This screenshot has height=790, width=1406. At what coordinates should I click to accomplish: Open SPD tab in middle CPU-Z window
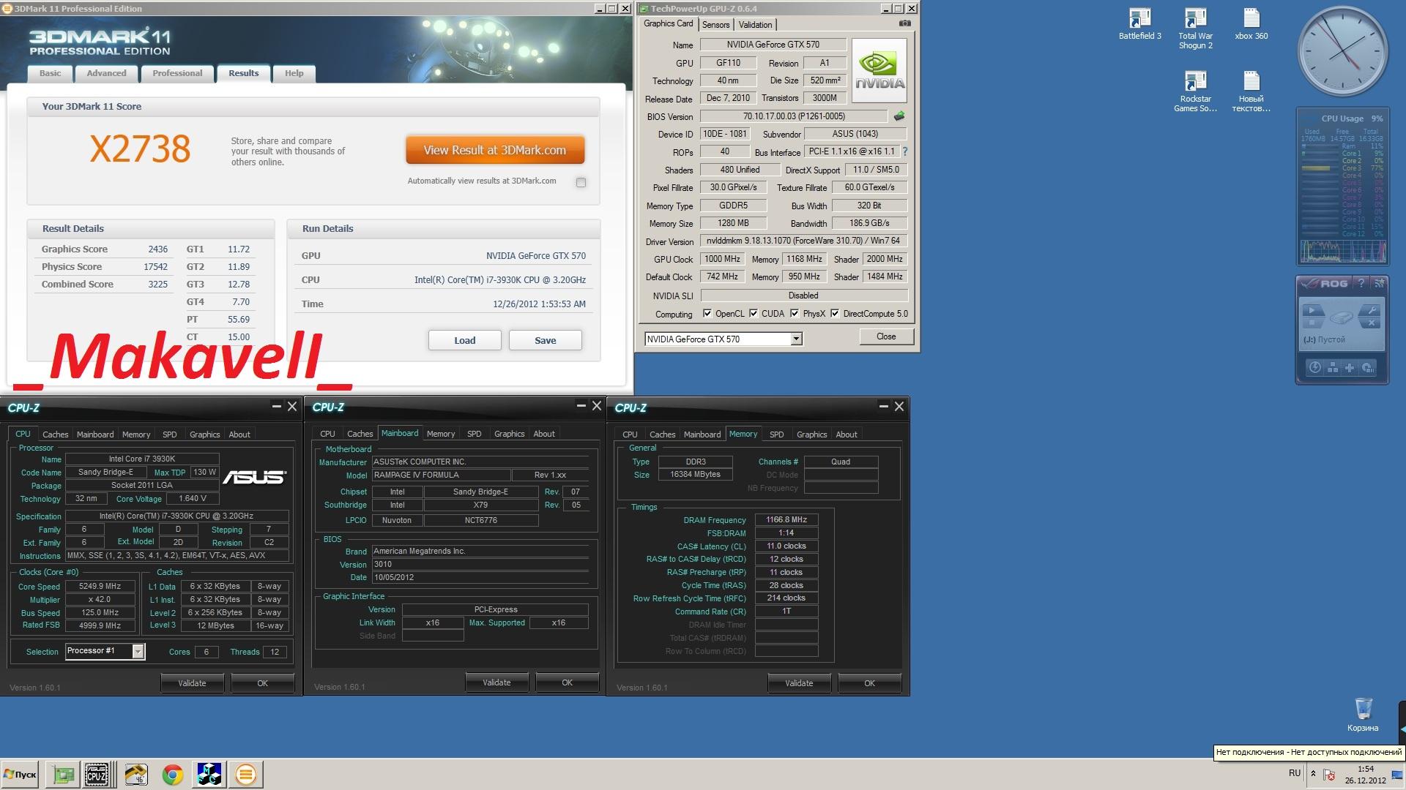pyautogui.click(x=475, y=434)
